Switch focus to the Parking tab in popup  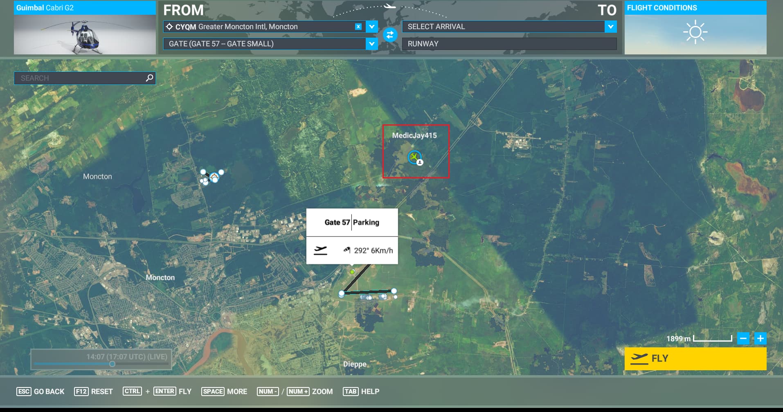click(x=367, y=222)
